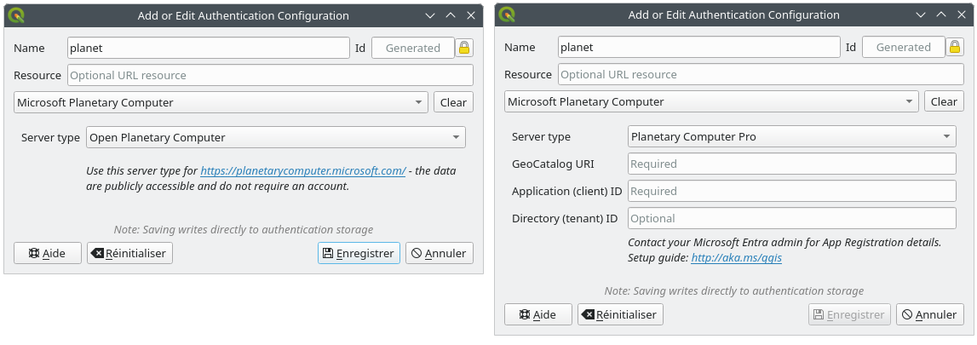Click Réinitialiser button in left dialog

pos(130,254)
